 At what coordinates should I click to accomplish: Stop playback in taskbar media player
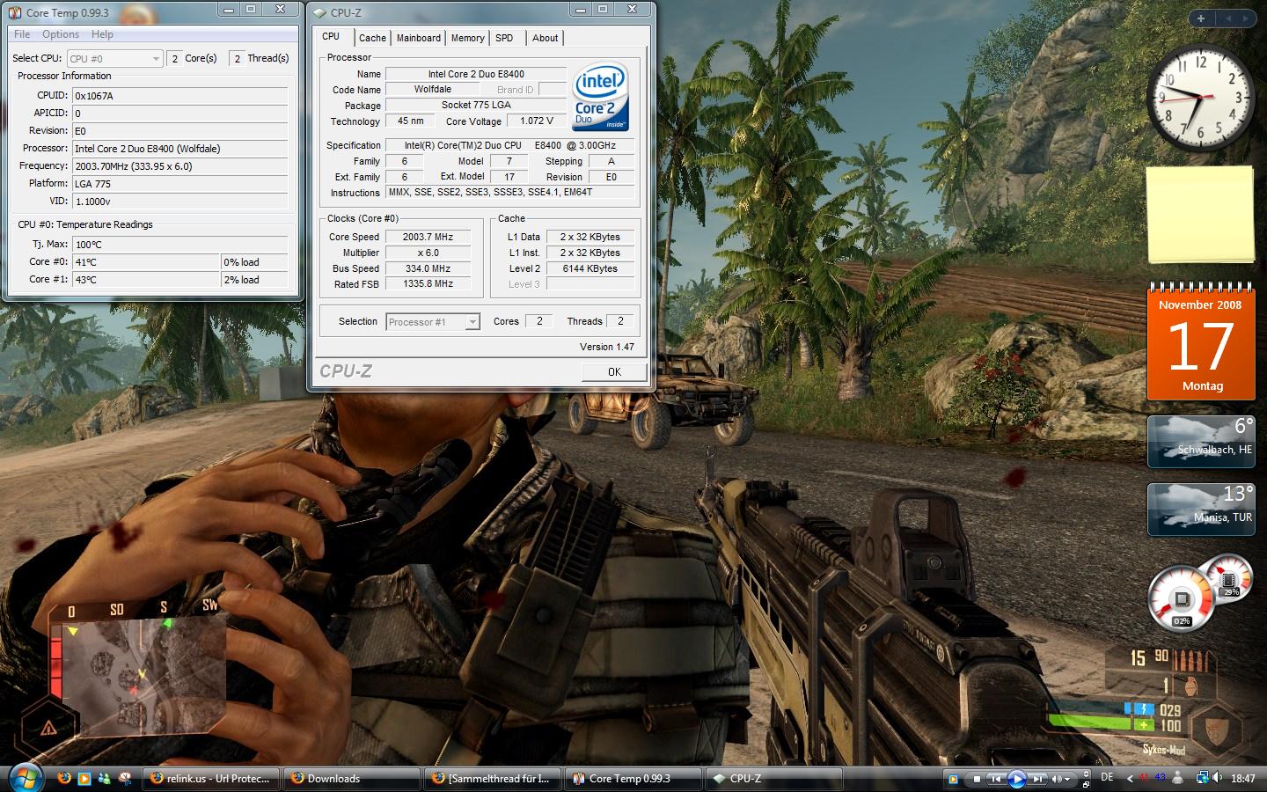click(977, 779)
